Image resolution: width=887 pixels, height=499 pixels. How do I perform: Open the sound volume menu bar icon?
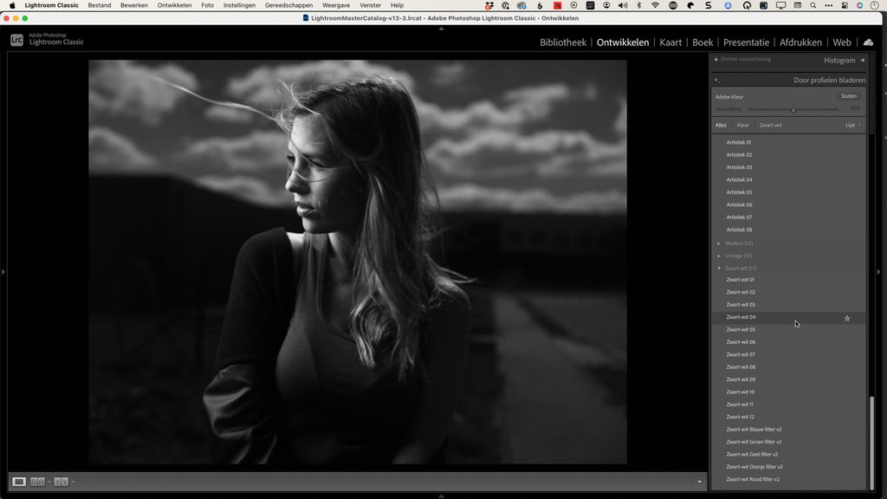click(x=623, y=5)
